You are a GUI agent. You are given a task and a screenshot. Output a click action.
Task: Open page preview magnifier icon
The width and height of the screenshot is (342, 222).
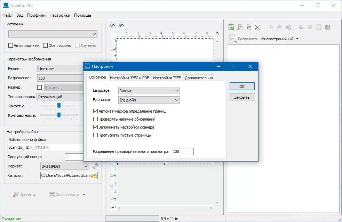(240, 27)
